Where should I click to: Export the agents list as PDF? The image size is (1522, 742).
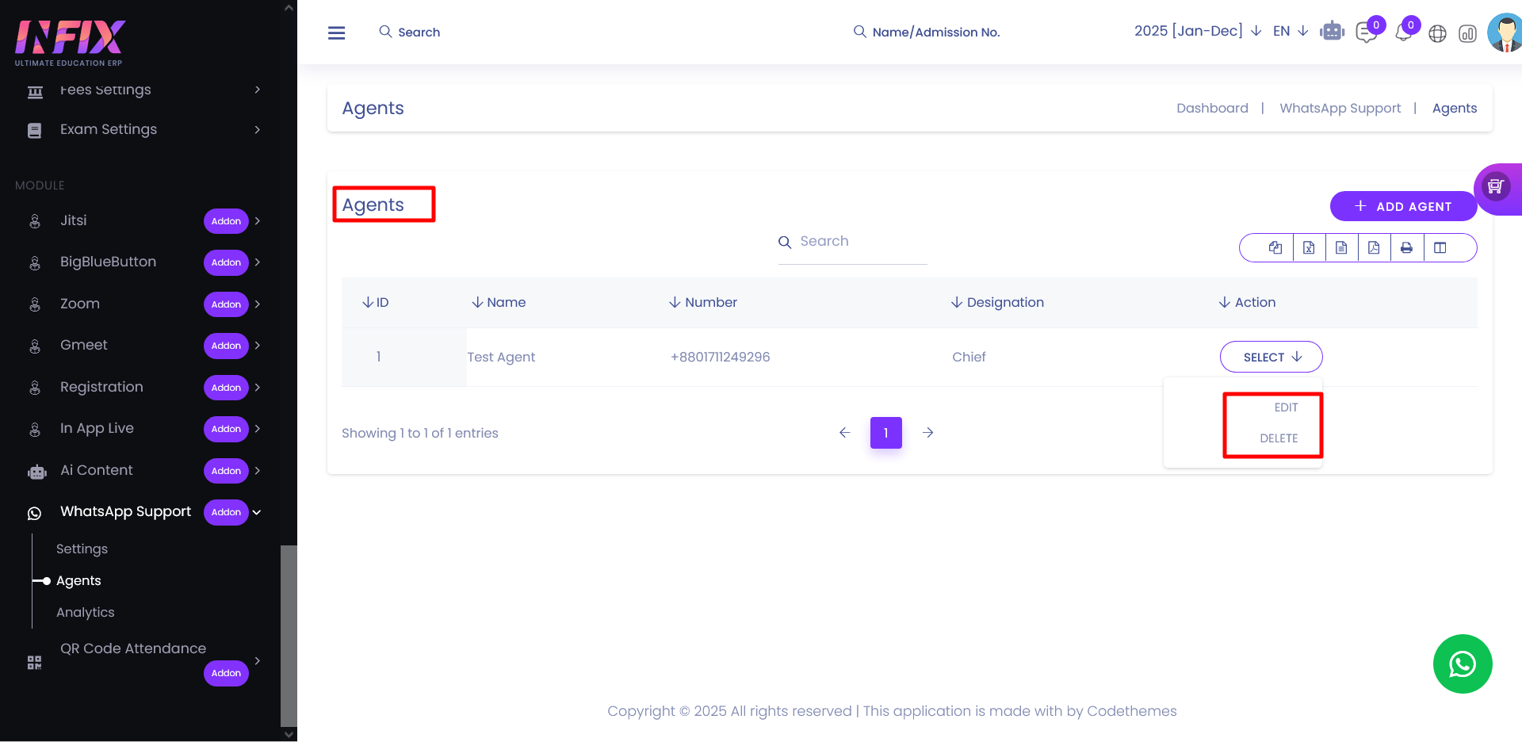1374,247
